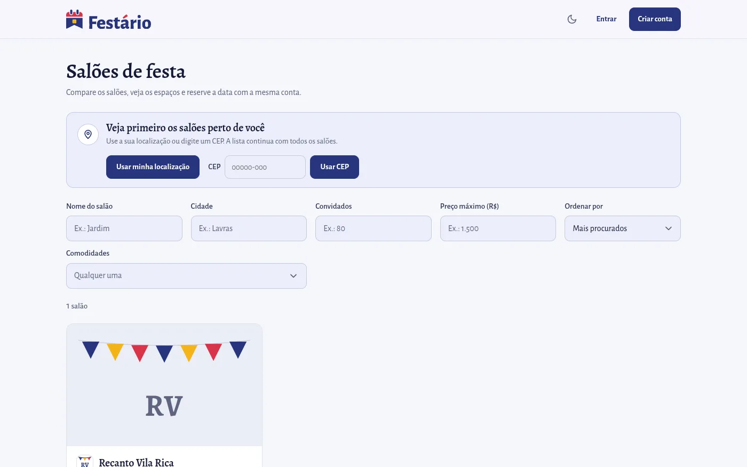Click Entrar in the header
Viewport: 747px width, 467px height.
pos(606,19)
